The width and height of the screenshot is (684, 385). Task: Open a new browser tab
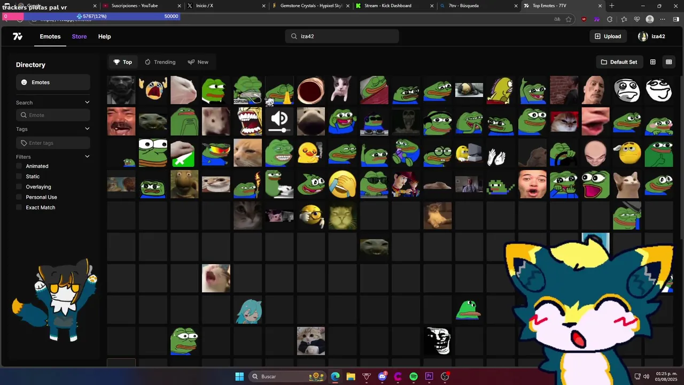click(612, 6)
